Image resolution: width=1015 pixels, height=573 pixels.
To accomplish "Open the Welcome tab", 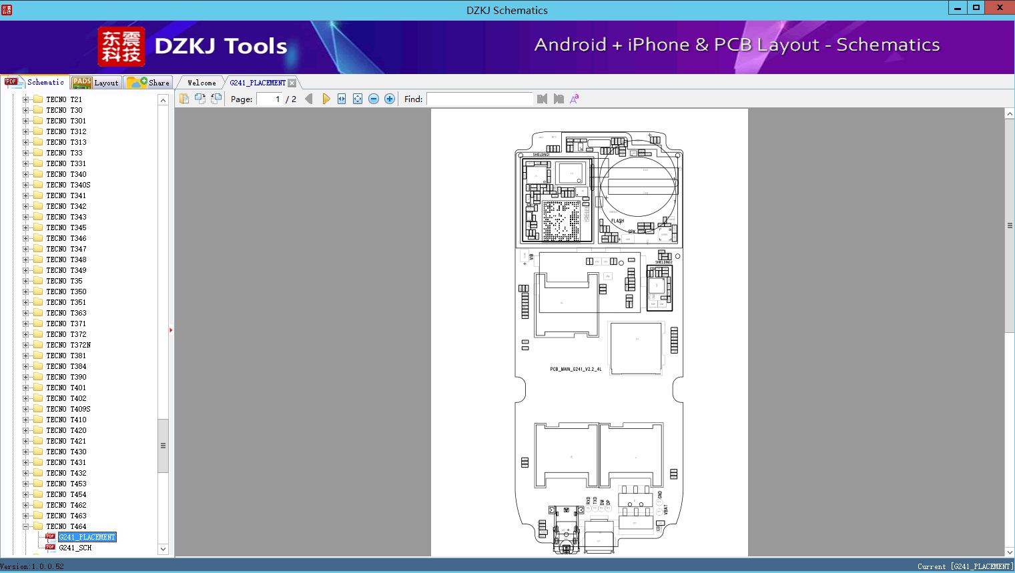I will 202,83.
